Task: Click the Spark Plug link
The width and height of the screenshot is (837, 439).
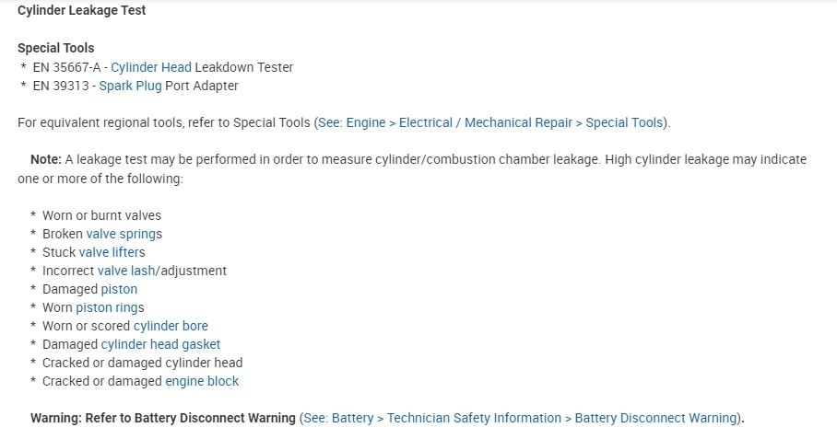Action: [x=130, y=86]
